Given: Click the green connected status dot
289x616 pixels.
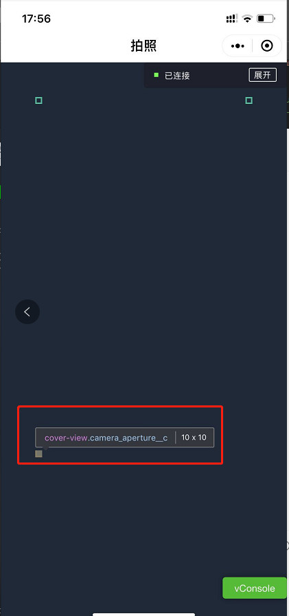Looking at the screenshot, I should tap(157, 74).
